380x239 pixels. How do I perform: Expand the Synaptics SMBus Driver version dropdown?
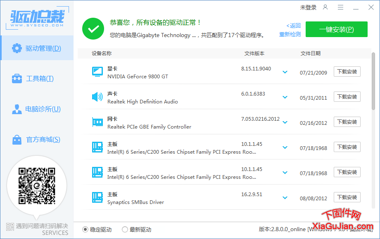pyautogui.click(x=285, y=198)
